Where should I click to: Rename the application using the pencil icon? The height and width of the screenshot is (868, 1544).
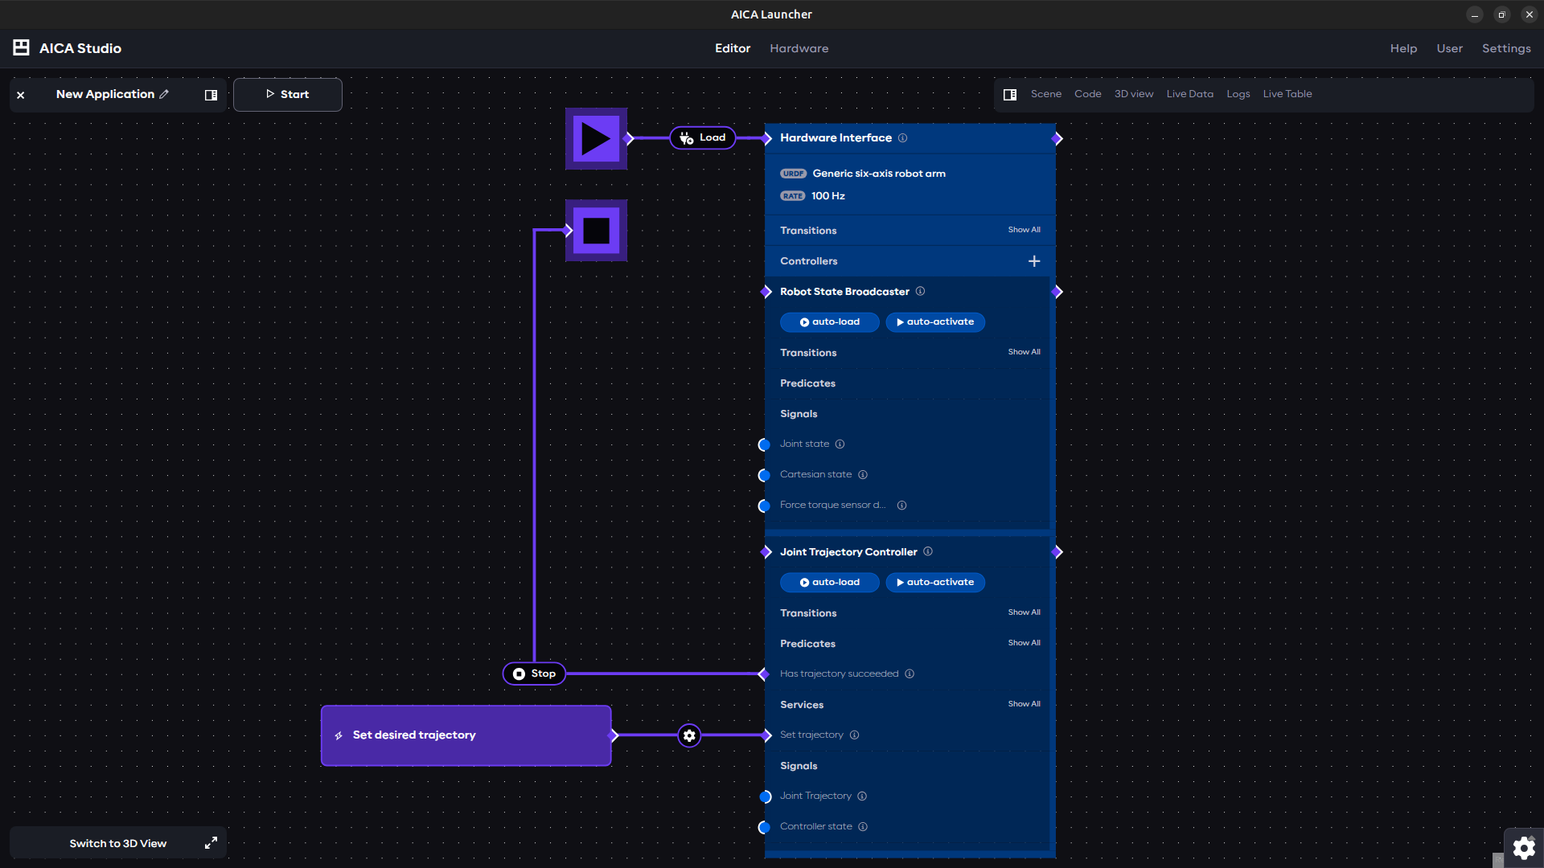[164, 94]
